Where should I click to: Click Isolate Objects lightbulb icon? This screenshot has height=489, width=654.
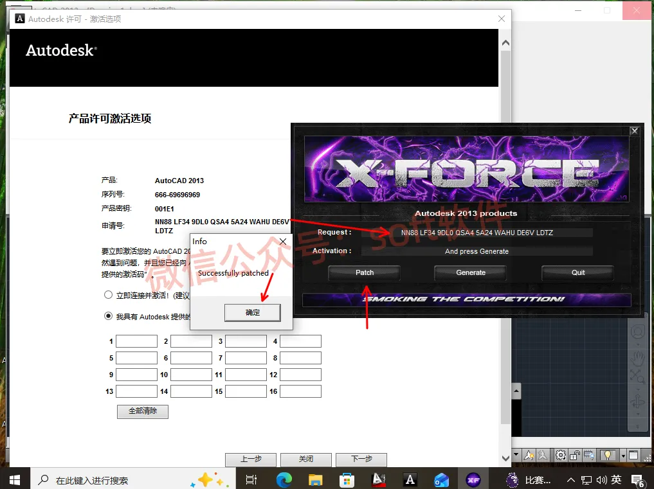pyautogui.click(x=608, y=455)
